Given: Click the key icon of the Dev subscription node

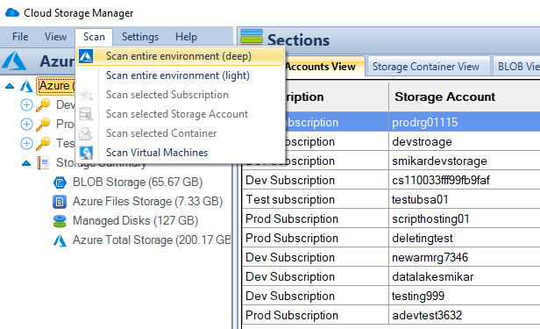Looking at the screenshot, I should point(43,104).
